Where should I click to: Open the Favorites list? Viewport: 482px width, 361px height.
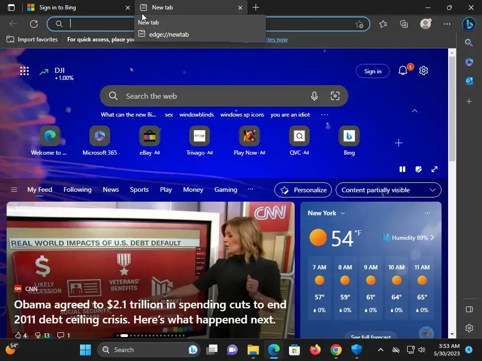[x=383, y=24]
